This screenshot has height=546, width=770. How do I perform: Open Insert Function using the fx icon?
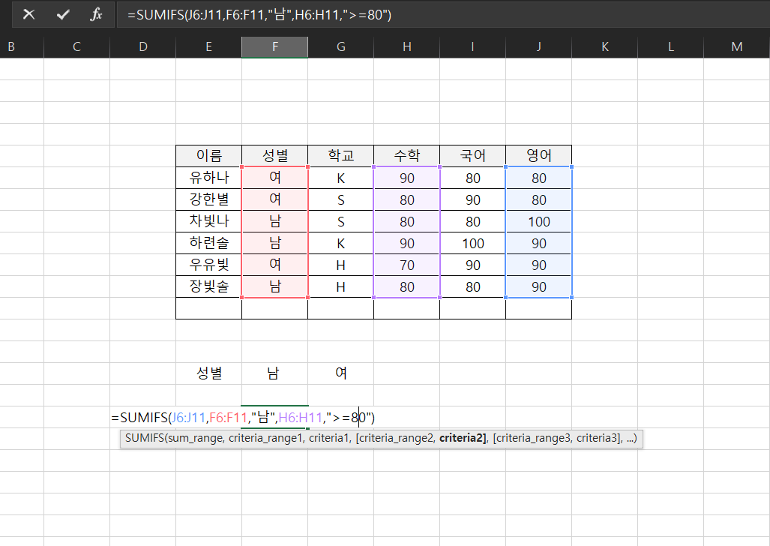pos(96,14)
